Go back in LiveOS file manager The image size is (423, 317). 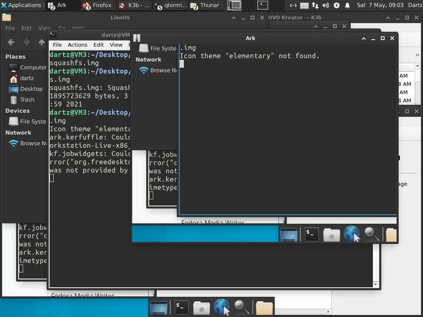click(x=11, y=42)
